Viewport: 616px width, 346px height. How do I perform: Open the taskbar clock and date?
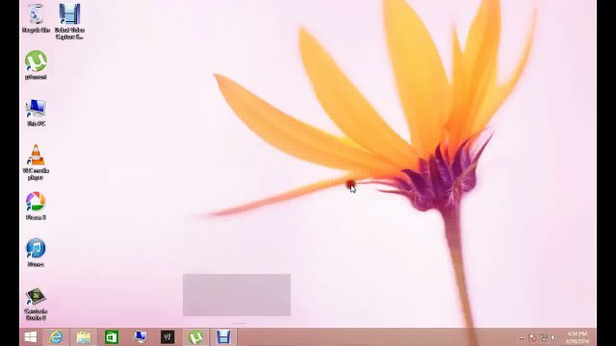point(577,337)
